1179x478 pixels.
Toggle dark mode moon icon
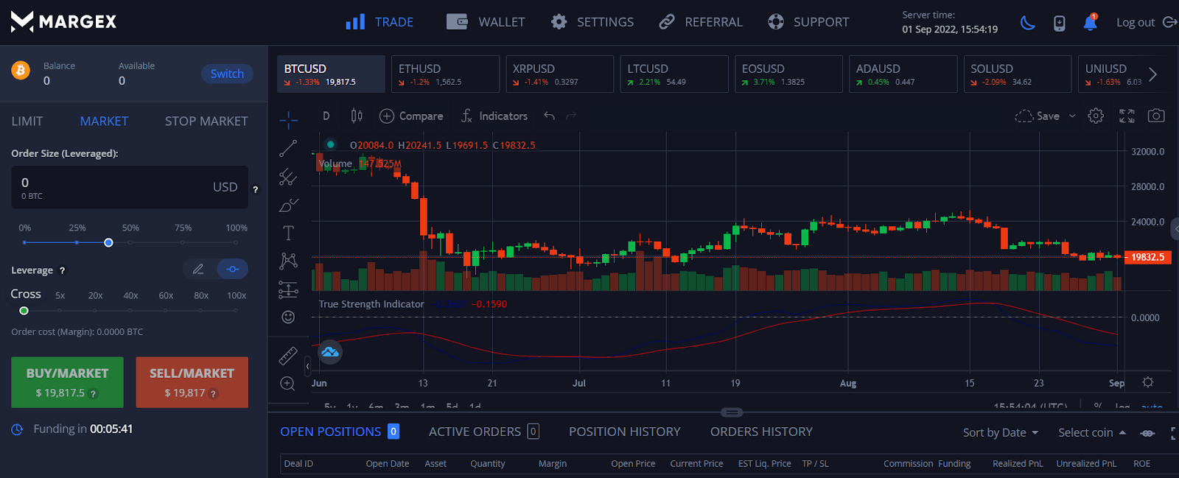coord(1027,23)
